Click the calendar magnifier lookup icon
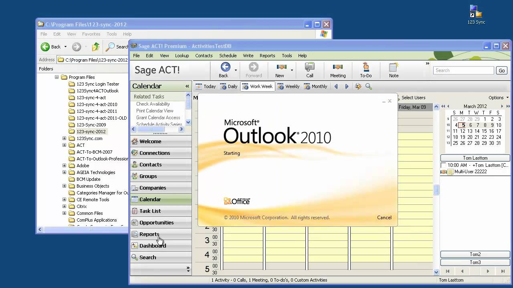The width and height of the screenshot is (513, 288). (x=369, y=86)
